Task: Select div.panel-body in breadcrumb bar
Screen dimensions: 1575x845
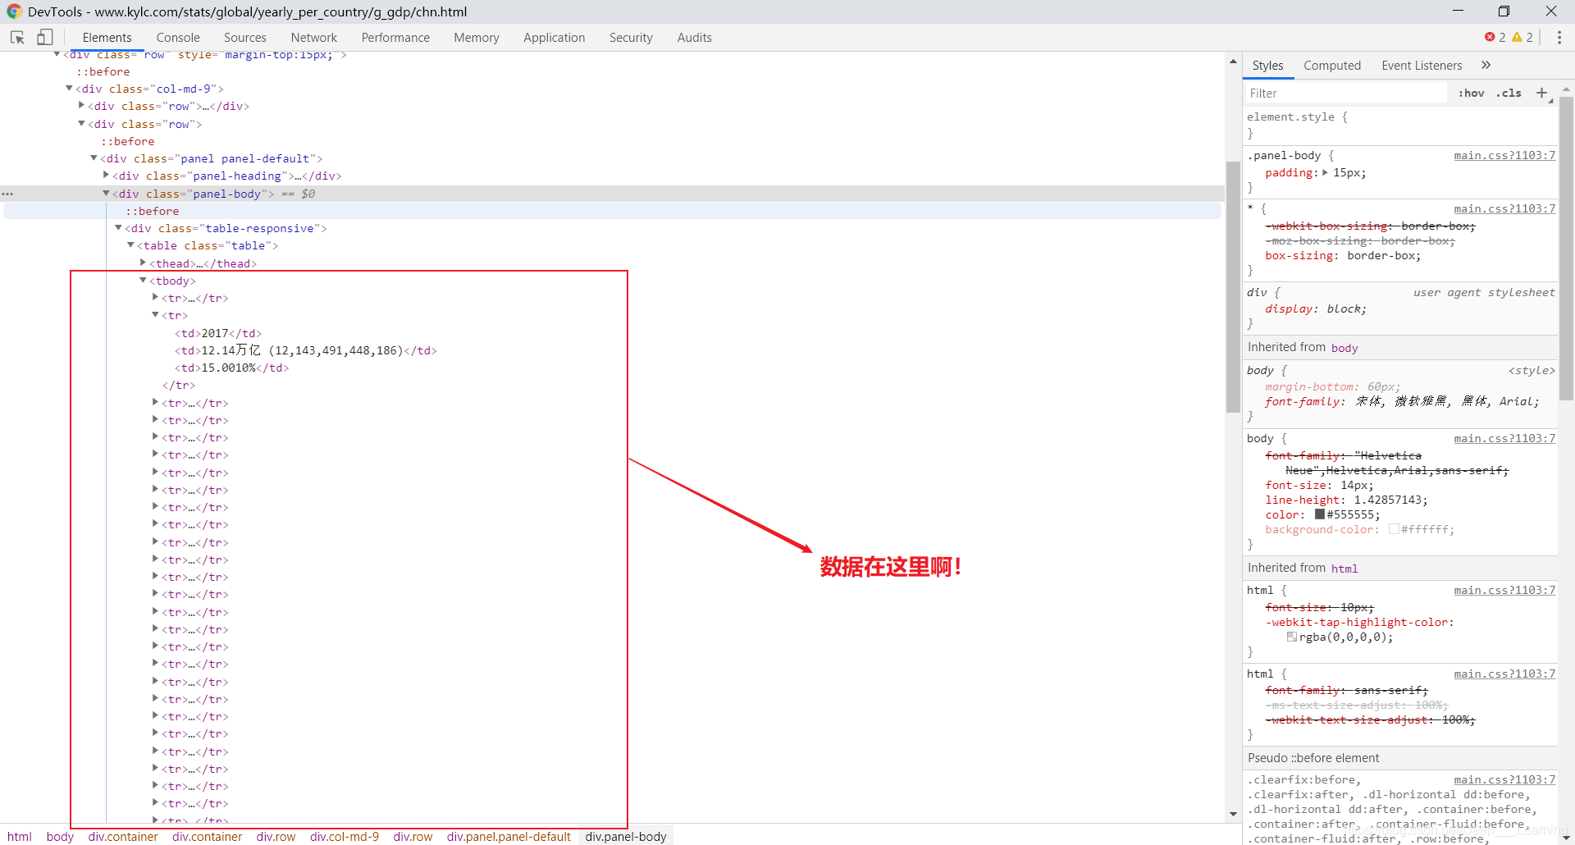Action: tap(626, 837)
